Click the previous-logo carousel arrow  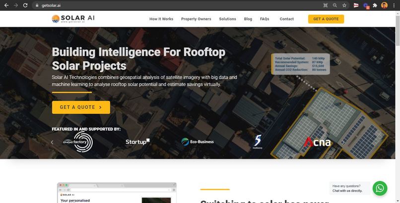(52, 142)
